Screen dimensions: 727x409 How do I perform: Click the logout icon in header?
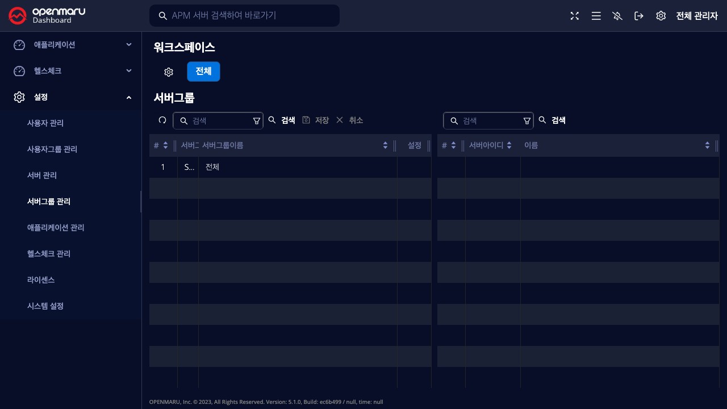point(639,16)
